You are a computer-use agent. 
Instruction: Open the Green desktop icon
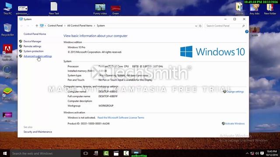point(115,10)
